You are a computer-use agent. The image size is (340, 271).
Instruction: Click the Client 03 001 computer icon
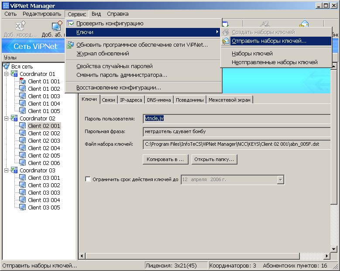(x=22, y=178)
